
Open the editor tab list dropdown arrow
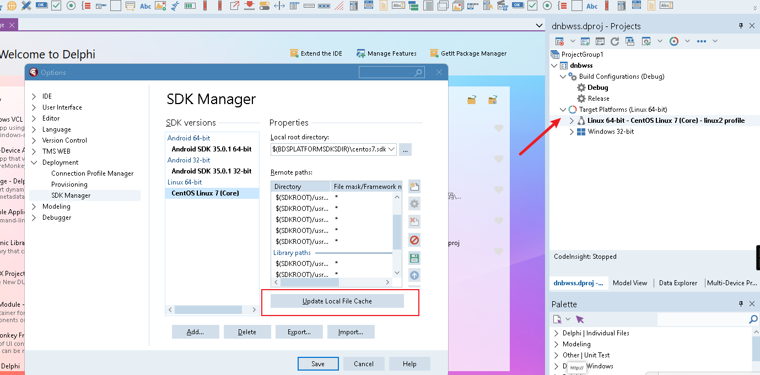click(x=539, y=25)
